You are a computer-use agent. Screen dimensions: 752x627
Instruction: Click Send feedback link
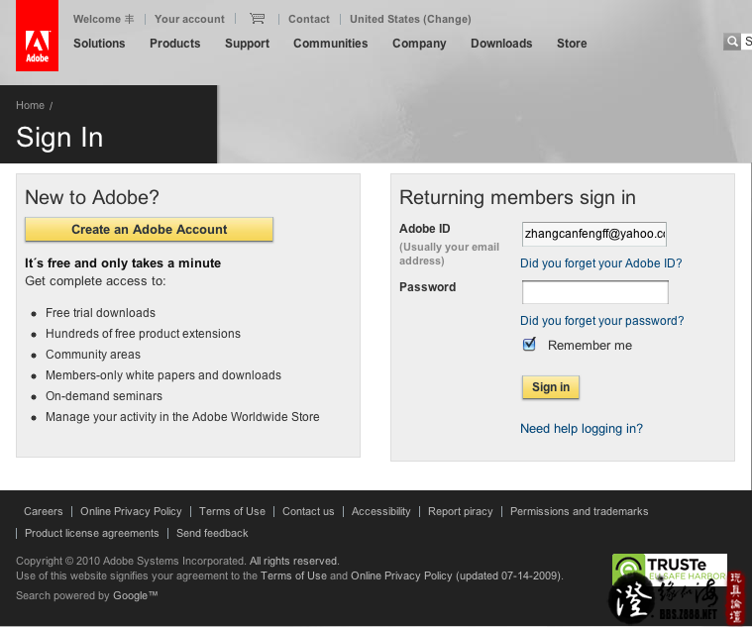coord(212,533)
